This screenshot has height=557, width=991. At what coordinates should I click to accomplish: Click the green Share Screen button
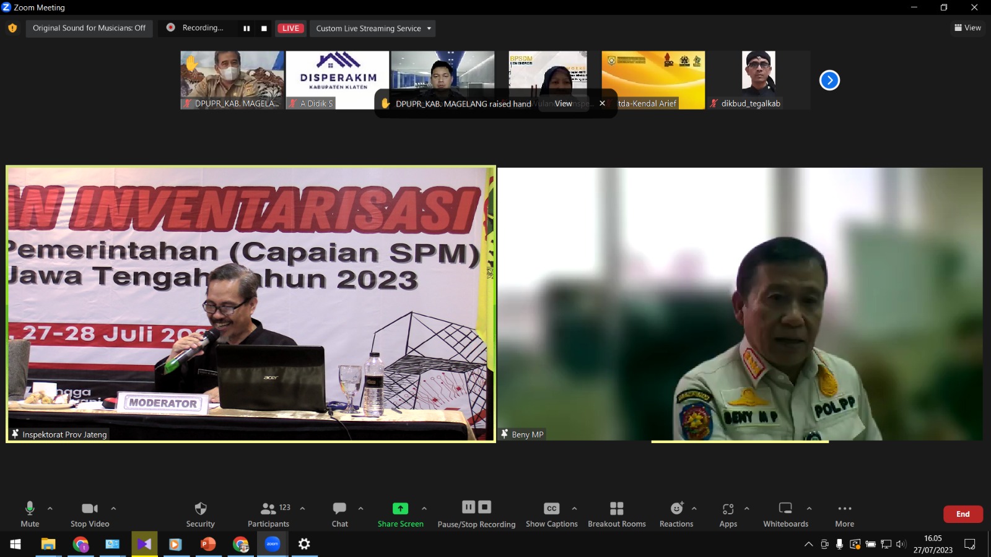(400, 514)
